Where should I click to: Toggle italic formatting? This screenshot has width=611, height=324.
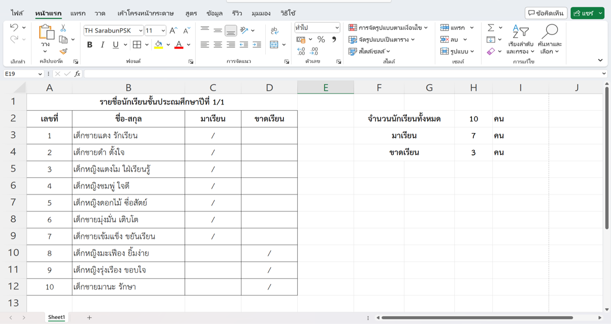102,45
